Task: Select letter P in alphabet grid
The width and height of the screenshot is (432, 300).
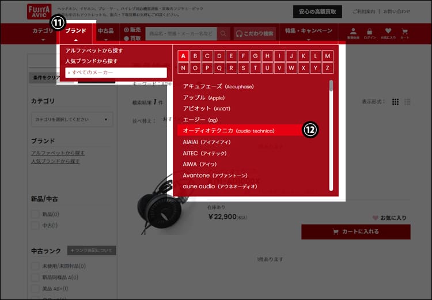Action: point(207,68)
